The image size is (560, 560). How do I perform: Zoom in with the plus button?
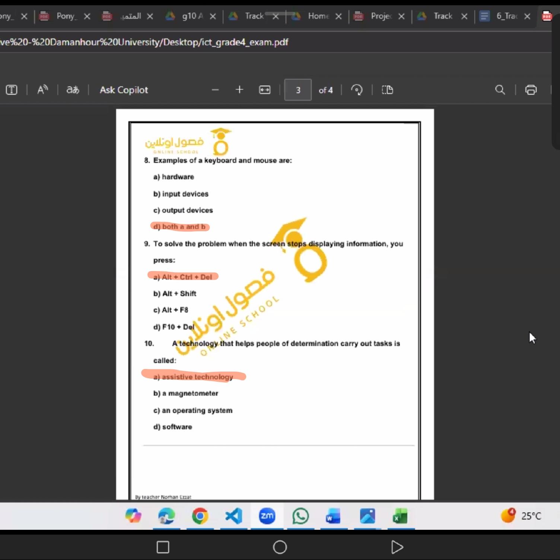coord(239,90)
